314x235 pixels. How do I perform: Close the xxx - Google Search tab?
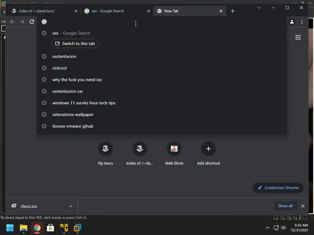(149, 11)
